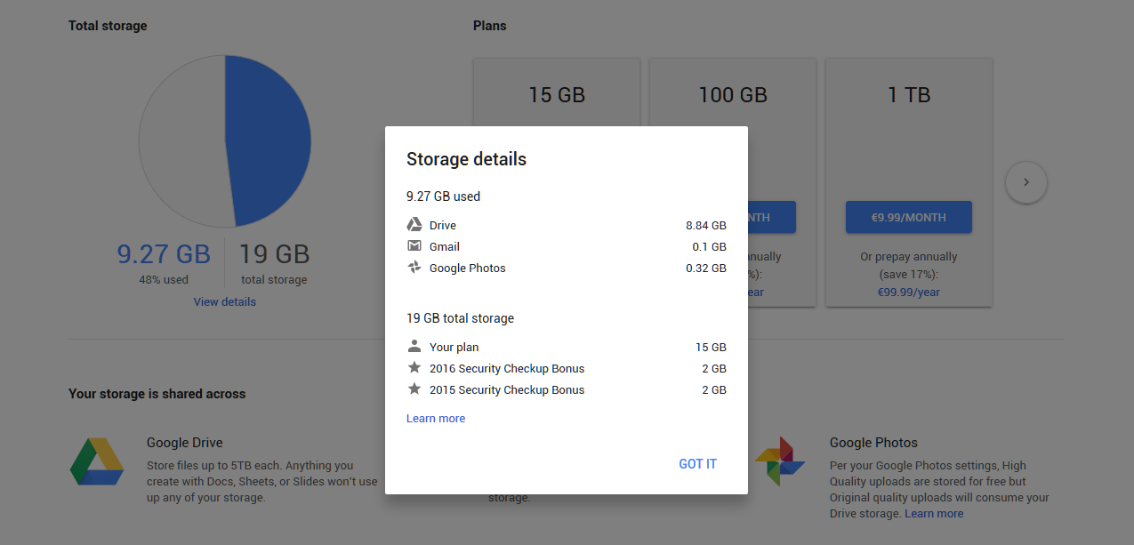Screen dimensions: 1134x545
Task: Dismiss dialog with GOT IT
Action: pos(697,464)
